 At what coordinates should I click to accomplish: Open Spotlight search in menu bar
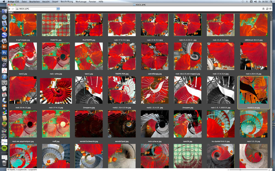click(271, 2)
